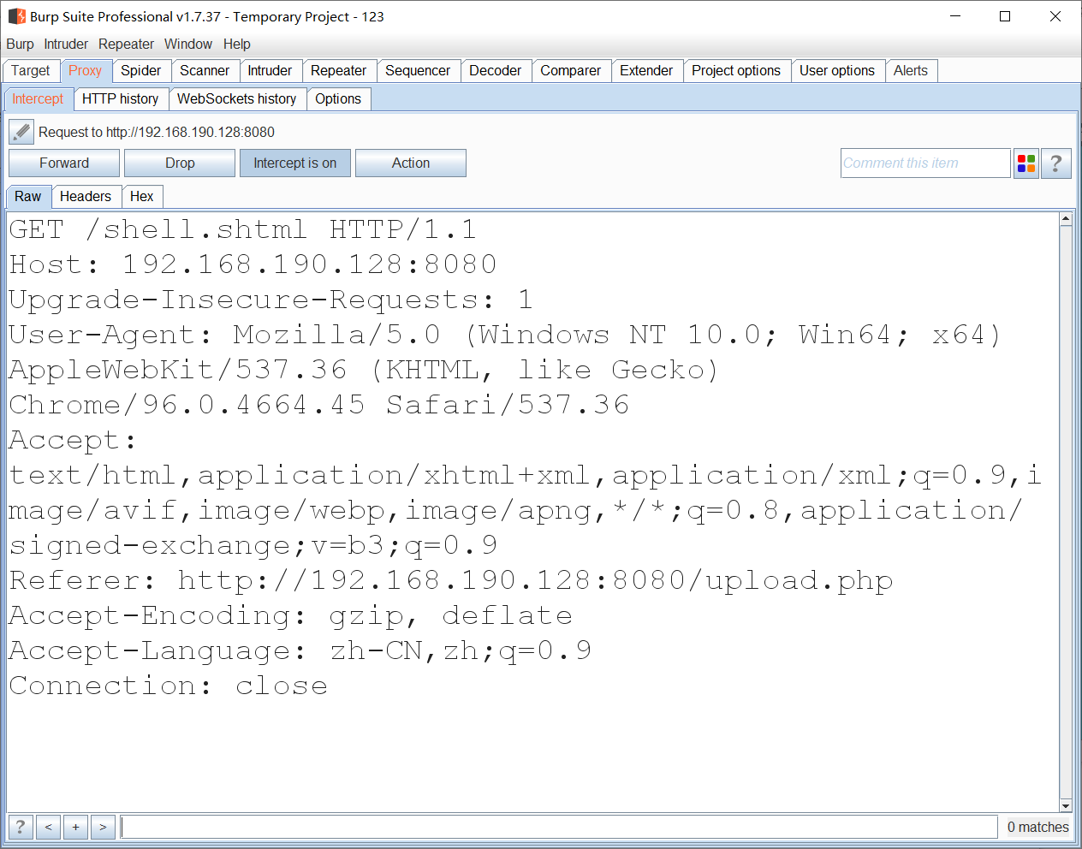This screenshot has width=1082, height=849.
Task: Maximize the Burp Suite window
Action: coord(1005,16)
